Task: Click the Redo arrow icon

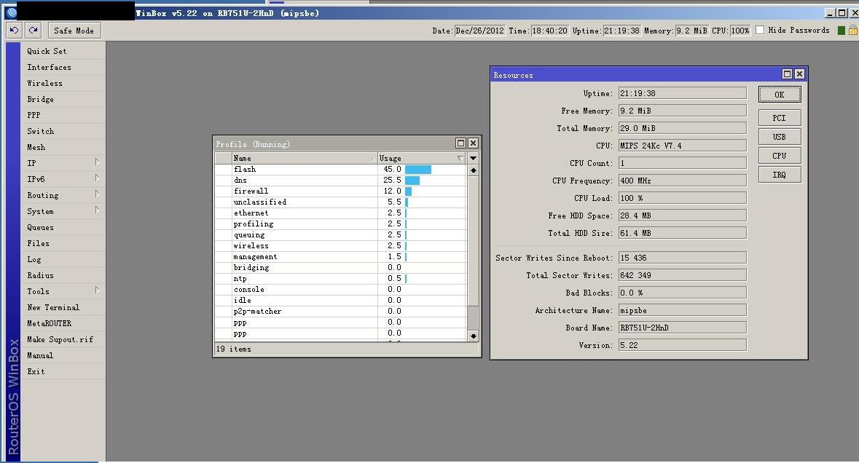Action: coord(34,31)
